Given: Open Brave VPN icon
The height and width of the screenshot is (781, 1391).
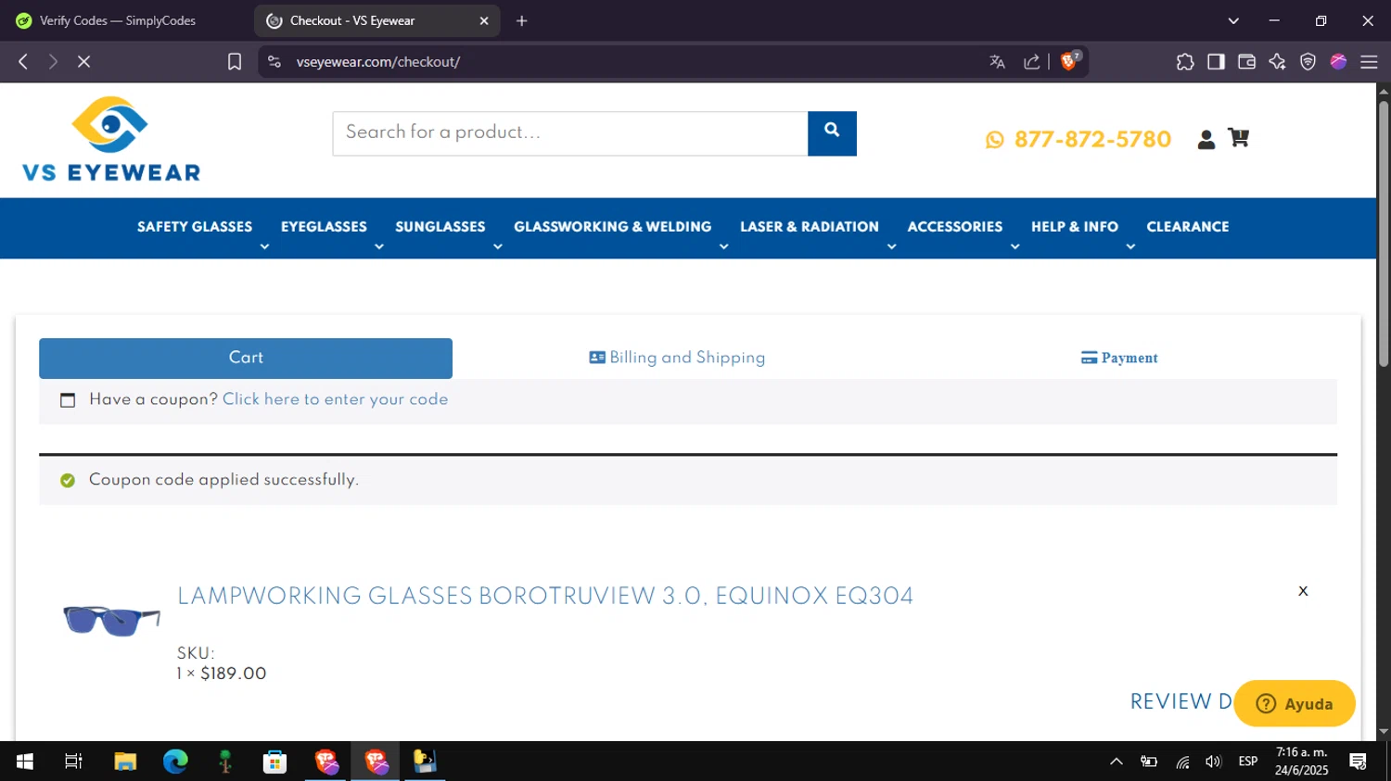Looking at the screenshot, I should (x=1308, y=61).
